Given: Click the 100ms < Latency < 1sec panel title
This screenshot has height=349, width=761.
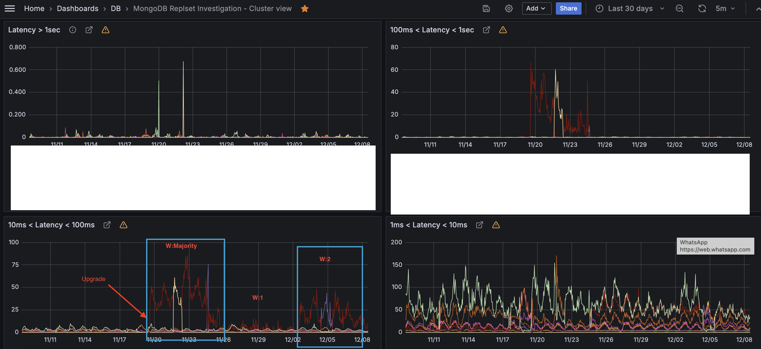Looking at the screenshot, I should pos(432,30).
